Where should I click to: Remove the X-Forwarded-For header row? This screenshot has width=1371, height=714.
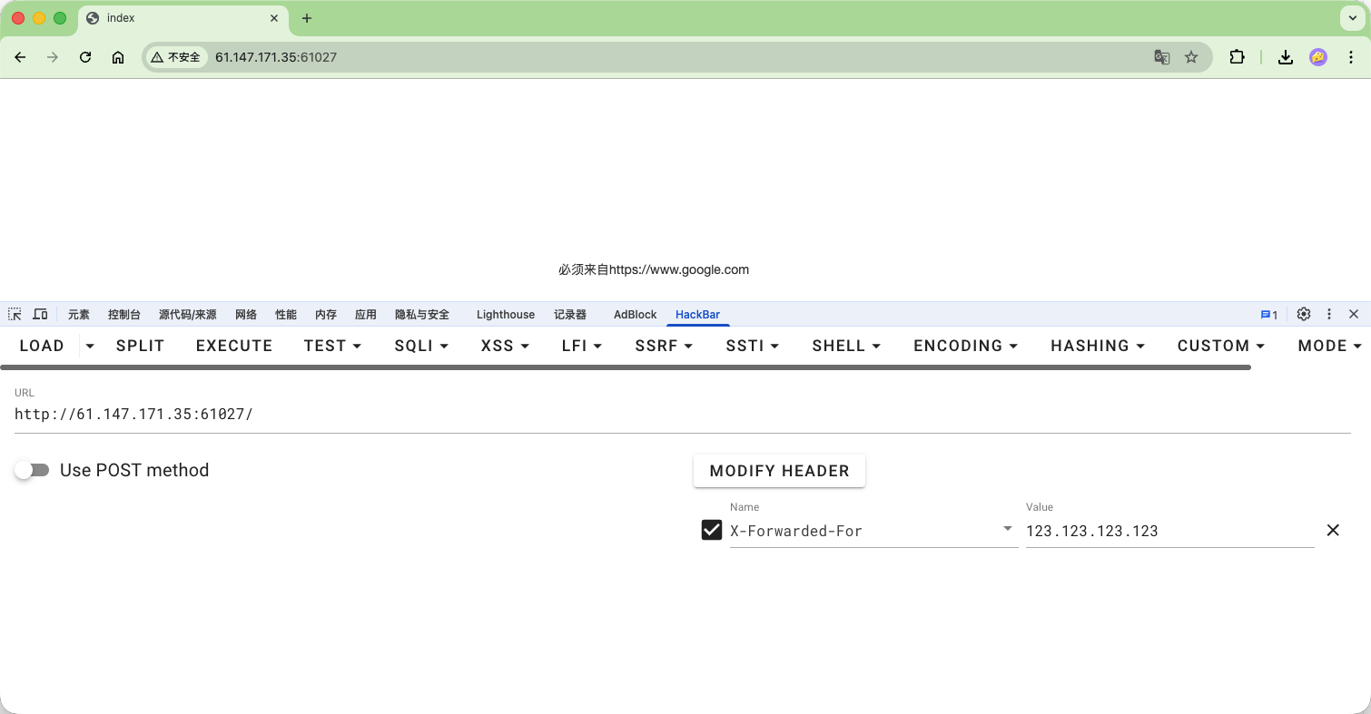[x=1333, y=531]
